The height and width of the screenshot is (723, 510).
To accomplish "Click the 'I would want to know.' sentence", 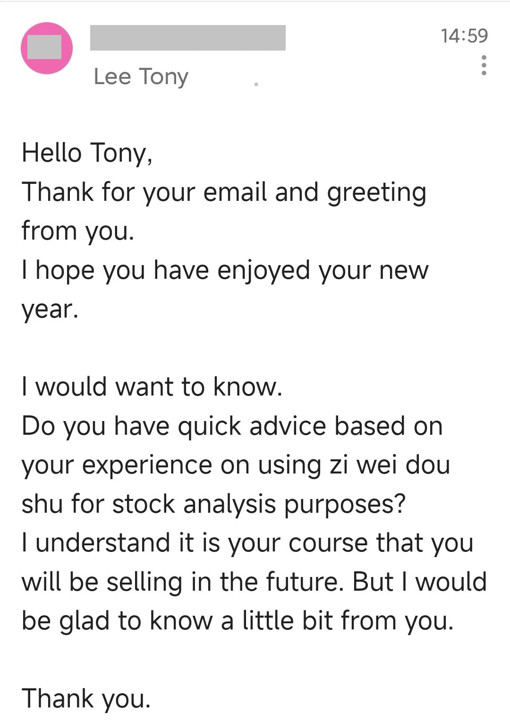I will tap(152, 387).
